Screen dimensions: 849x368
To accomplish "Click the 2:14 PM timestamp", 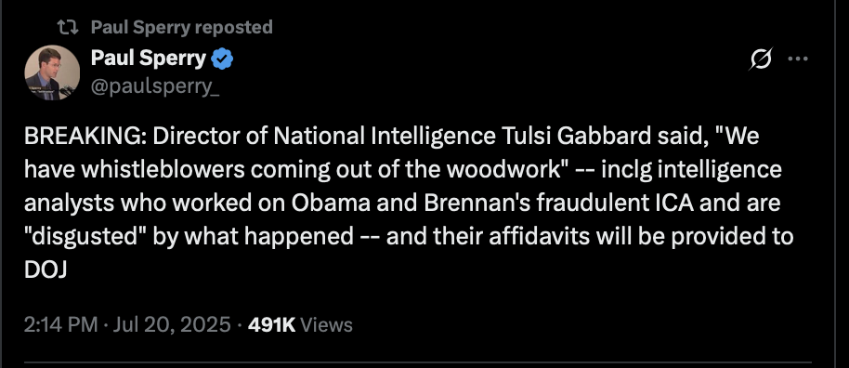I will coord(60,324).
